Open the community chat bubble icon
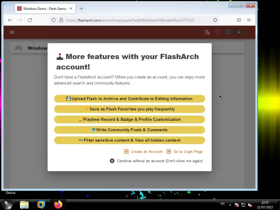The height and width of the screenshot is (210, 280). tap(228, 32)
